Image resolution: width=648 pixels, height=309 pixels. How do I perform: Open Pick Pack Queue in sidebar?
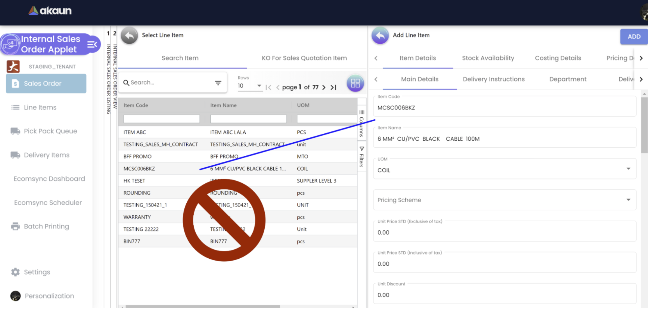pyautogui.click(x=50, y=131)
